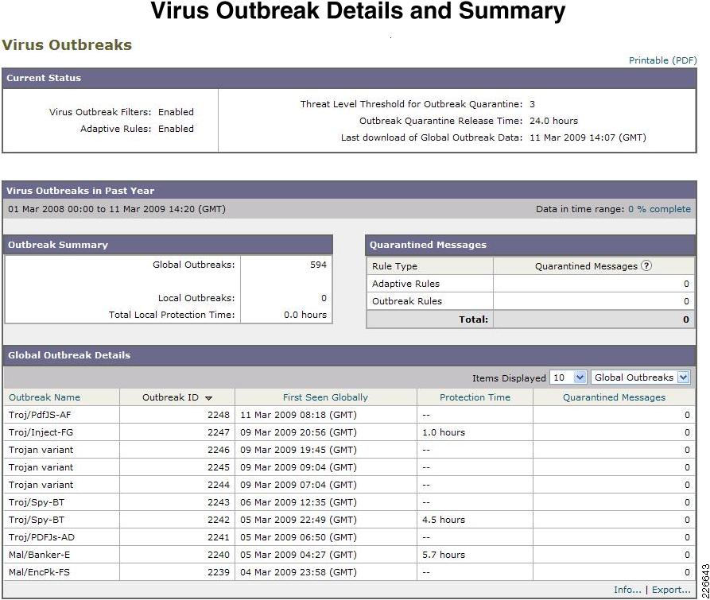
Task: Click the Virus Outbreak Filters Enabled status
Action: click(x=176, y=112)
